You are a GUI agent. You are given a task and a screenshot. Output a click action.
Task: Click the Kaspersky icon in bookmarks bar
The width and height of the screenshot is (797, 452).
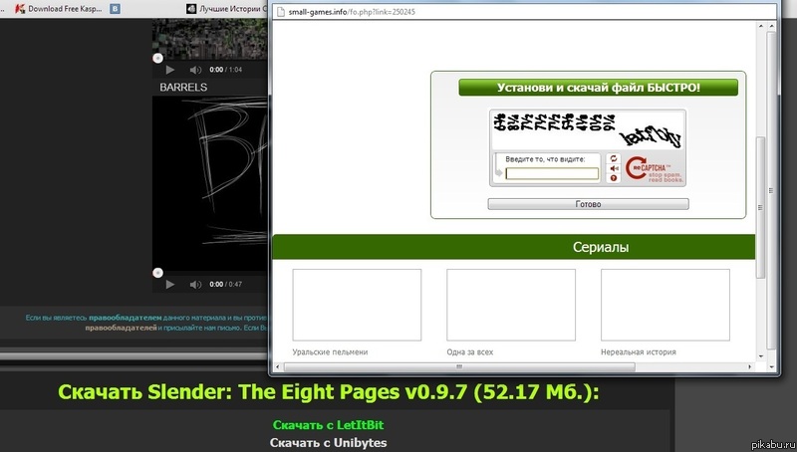pos(20,9)
